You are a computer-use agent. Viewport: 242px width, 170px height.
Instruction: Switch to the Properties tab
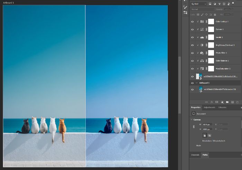196,107
